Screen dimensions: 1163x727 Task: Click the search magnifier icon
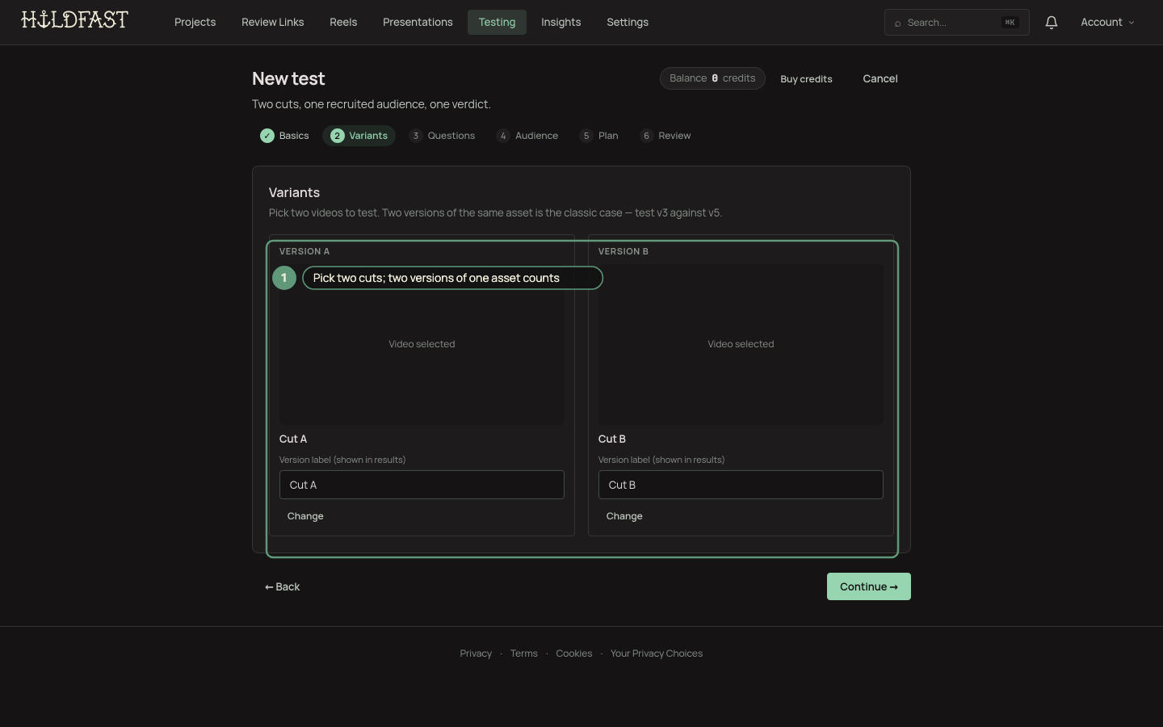(897, 23)
